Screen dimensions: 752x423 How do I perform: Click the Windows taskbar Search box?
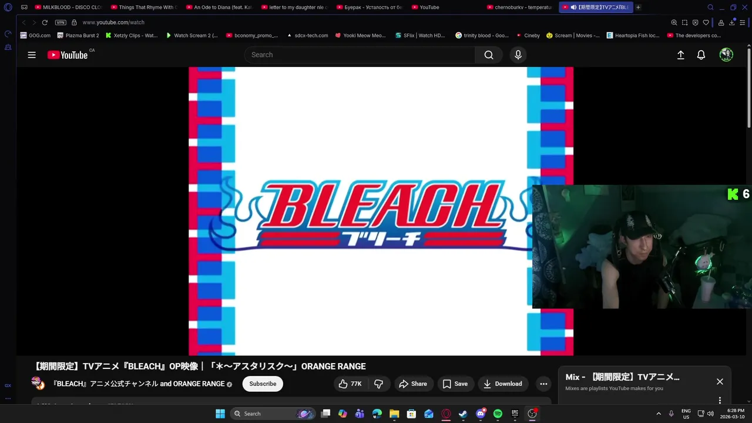(x=273, y=414)
